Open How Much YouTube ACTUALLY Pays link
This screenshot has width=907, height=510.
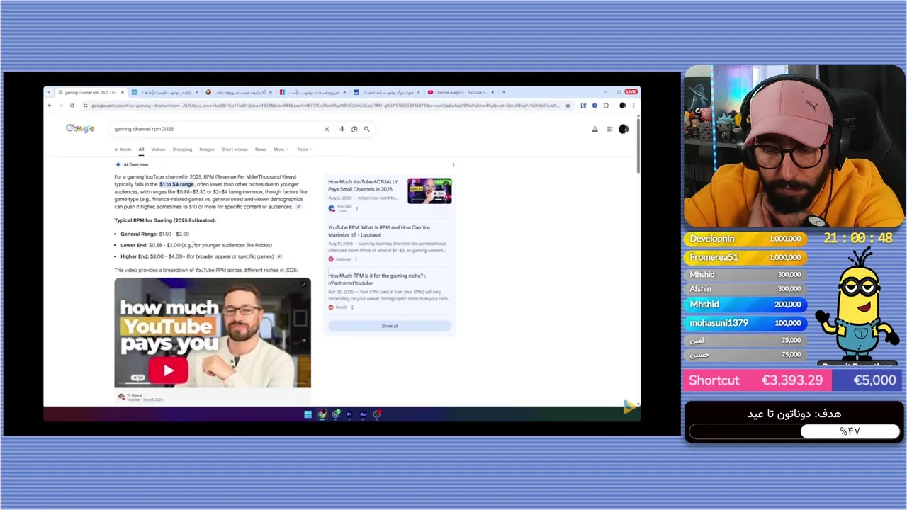363,186
